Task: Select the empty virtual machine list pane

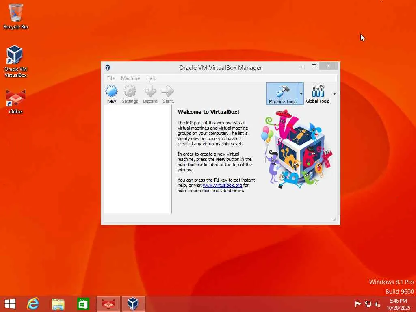Action: (x=137, y=159)
